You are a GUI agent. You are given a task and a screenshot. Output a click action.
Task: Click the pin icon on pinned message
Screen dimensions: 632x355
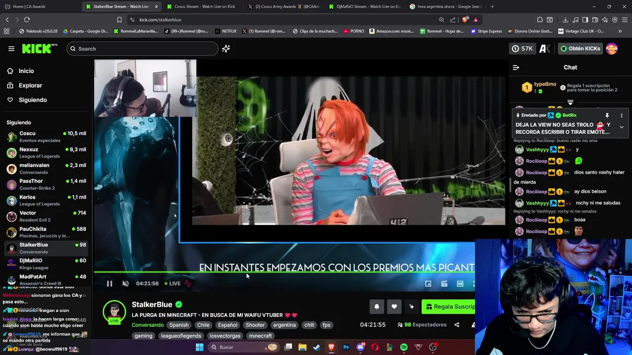click(x=607, y=115)
